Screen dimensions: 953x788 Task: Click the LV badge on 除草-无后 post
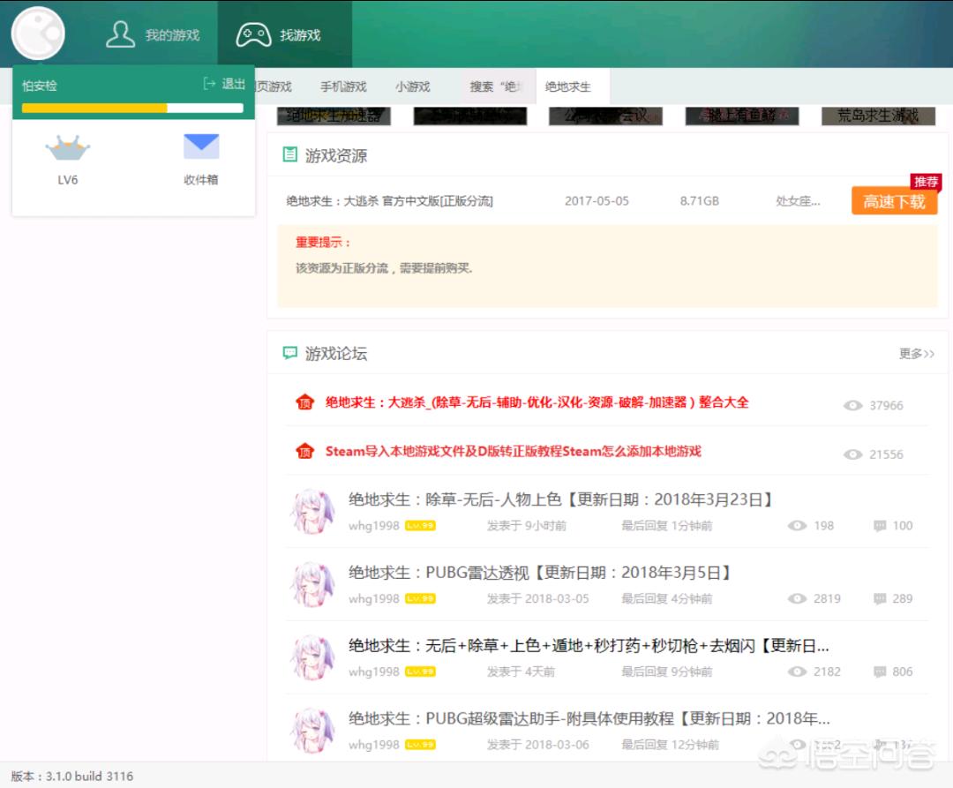tap(420, 526)
